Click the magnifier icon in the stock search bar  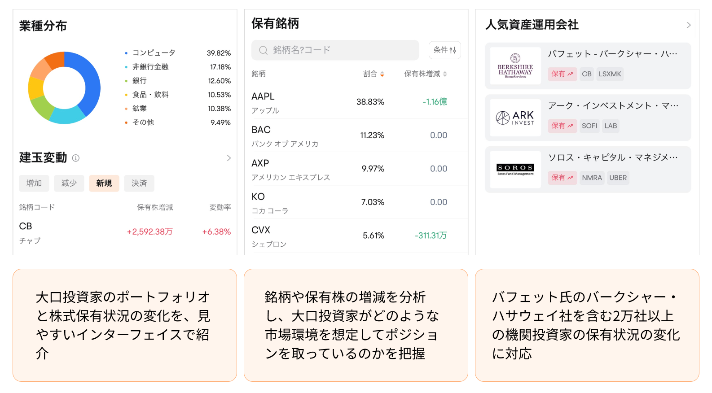coord(263,50)
